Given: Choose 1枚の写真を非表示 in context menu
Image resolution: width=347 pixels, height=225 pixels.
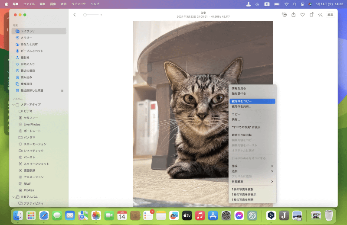Looking at the screenshot, I should [x=252, y=195].
